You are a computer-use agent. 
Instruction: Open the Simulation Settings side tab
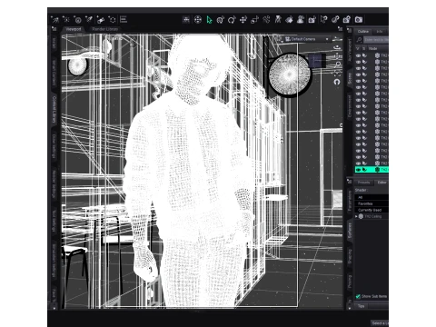tap(54, 261)
